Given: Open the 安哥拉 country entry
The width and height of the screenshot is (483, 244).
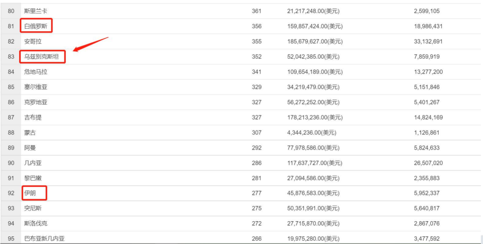Looking at the screenshot, I should coord(33,41).
